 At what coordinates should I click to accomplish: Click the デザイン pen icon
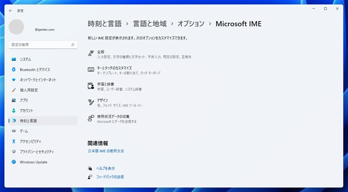pyautogui.click(x=91, y=102)
